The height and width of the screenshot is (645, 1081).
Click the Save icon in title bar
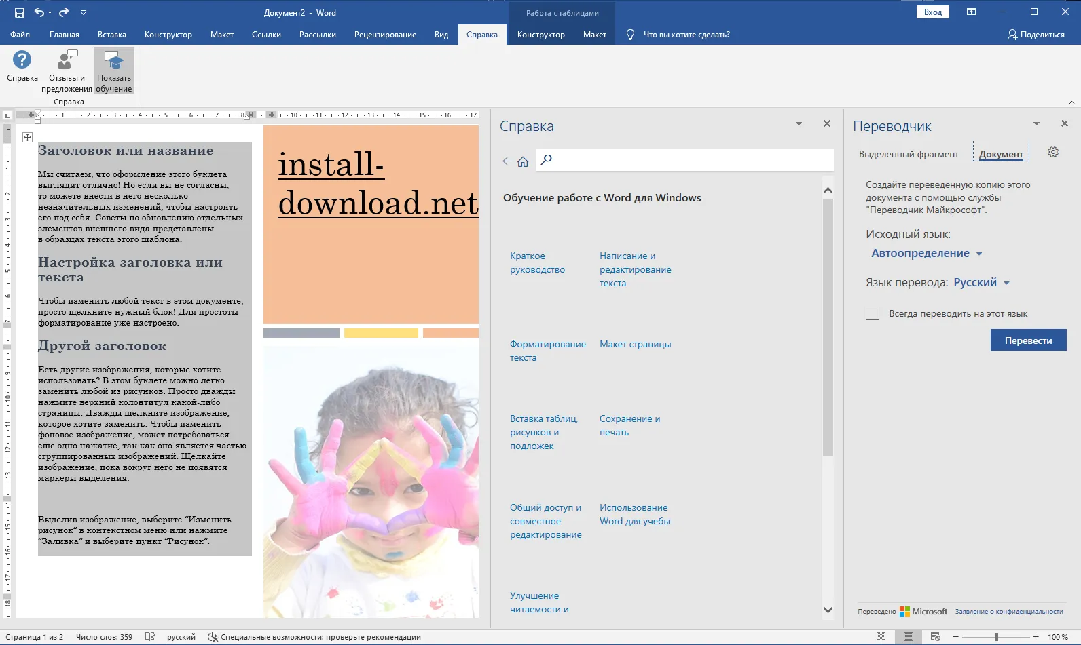(19, 12)
